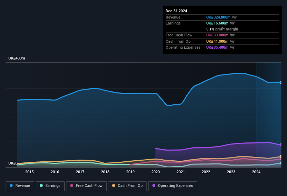
Task: Click the purple Operating Expenses endpoint marker
Action: click(x=281, y=145)
